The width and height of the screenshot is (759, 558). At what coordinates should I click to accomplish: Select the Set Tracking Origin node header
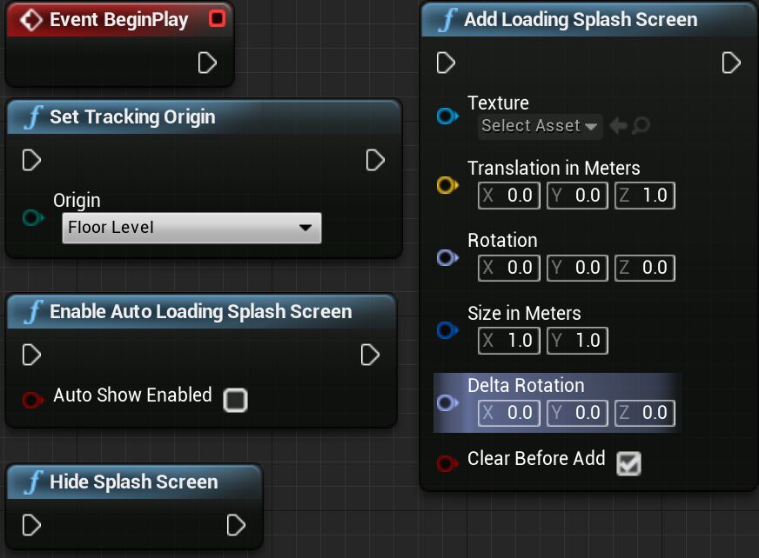(204, 117)
